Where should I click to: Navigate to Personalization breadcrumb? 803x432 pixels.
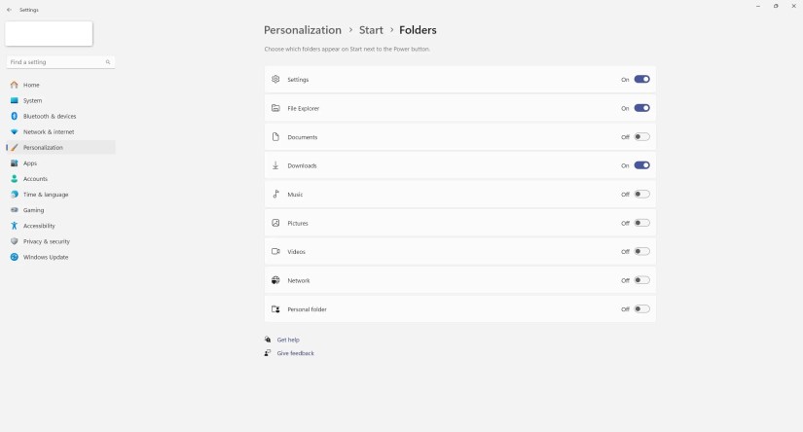(x=303, y=30)
